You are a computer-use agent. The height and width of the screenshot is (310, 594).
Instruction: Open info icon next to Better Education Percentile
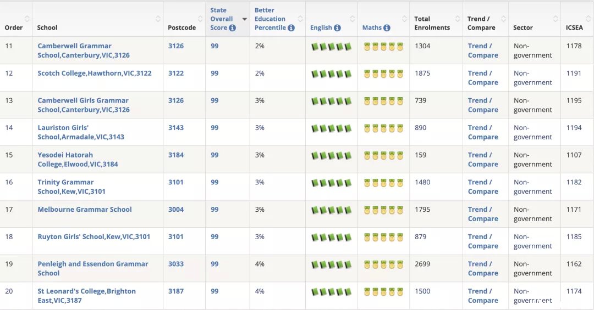[x=291, y=28]
